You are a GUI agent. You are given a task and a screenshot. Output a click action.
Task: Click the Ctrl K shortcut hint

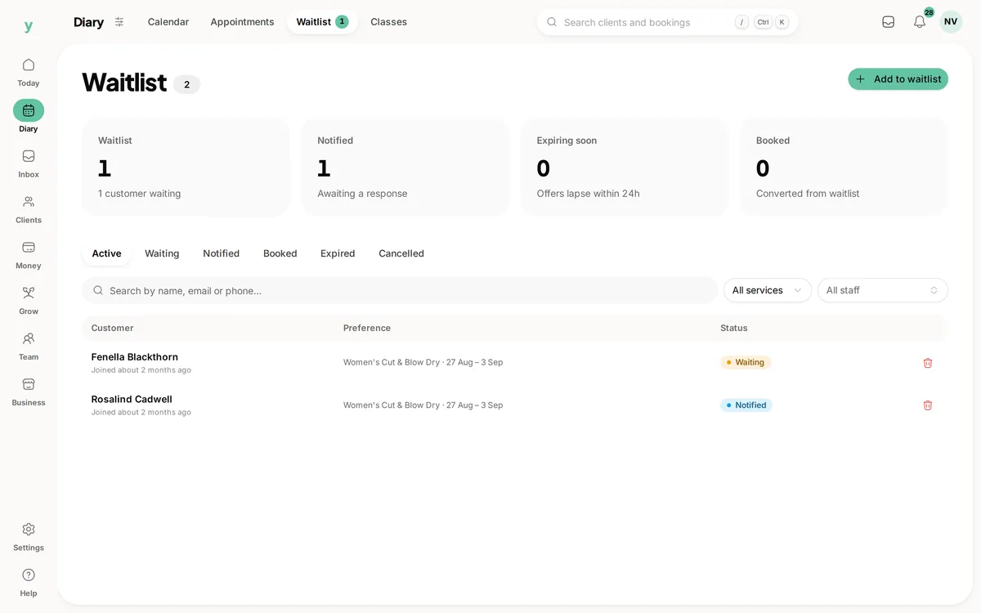click(x=772, y=22)
